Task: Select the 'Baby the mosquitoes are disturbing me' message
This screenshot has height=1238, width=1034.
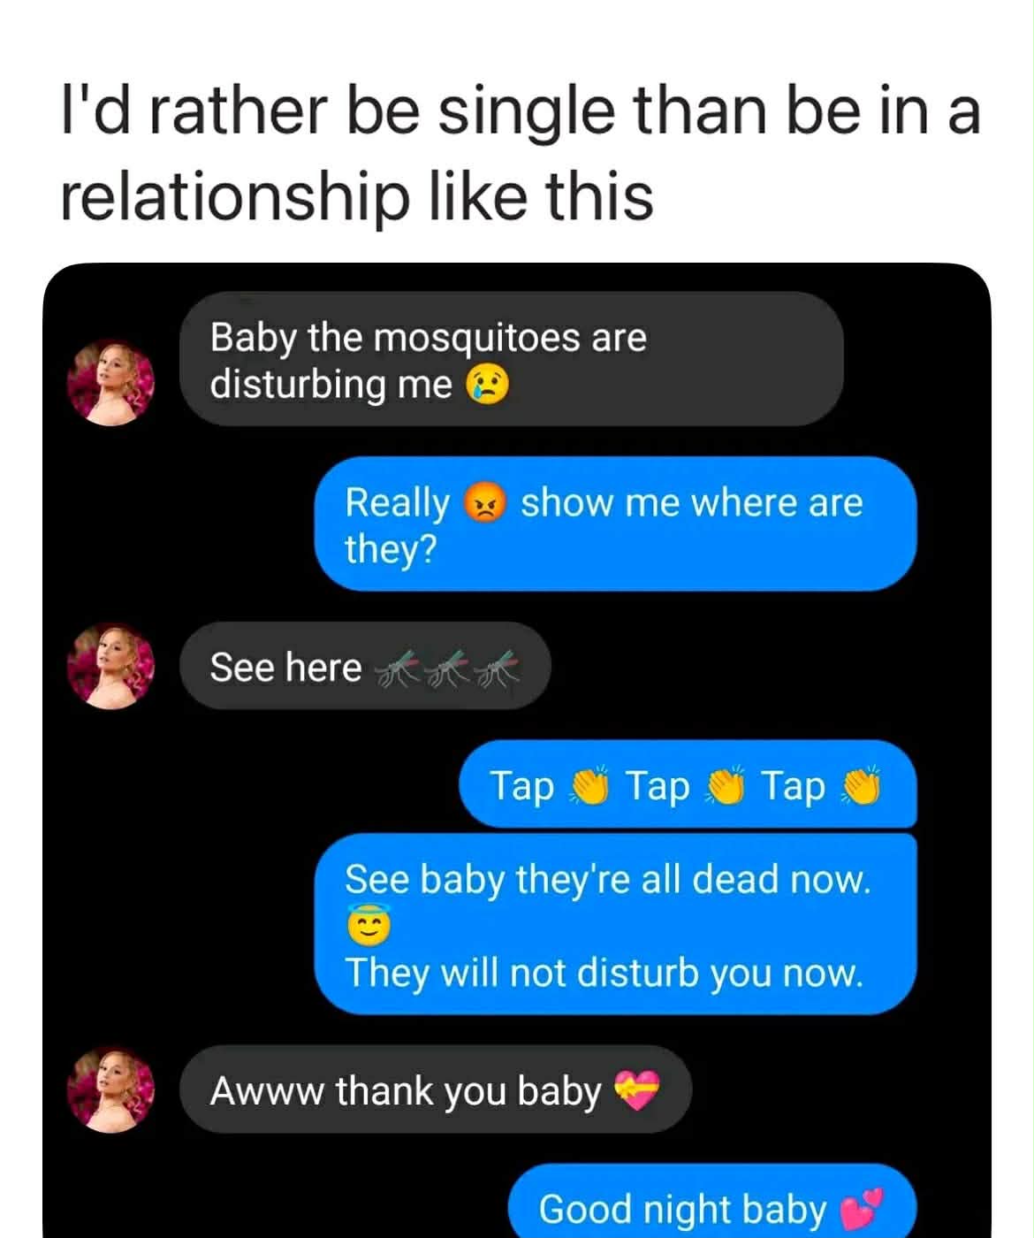Action: (x=512, y=359)
